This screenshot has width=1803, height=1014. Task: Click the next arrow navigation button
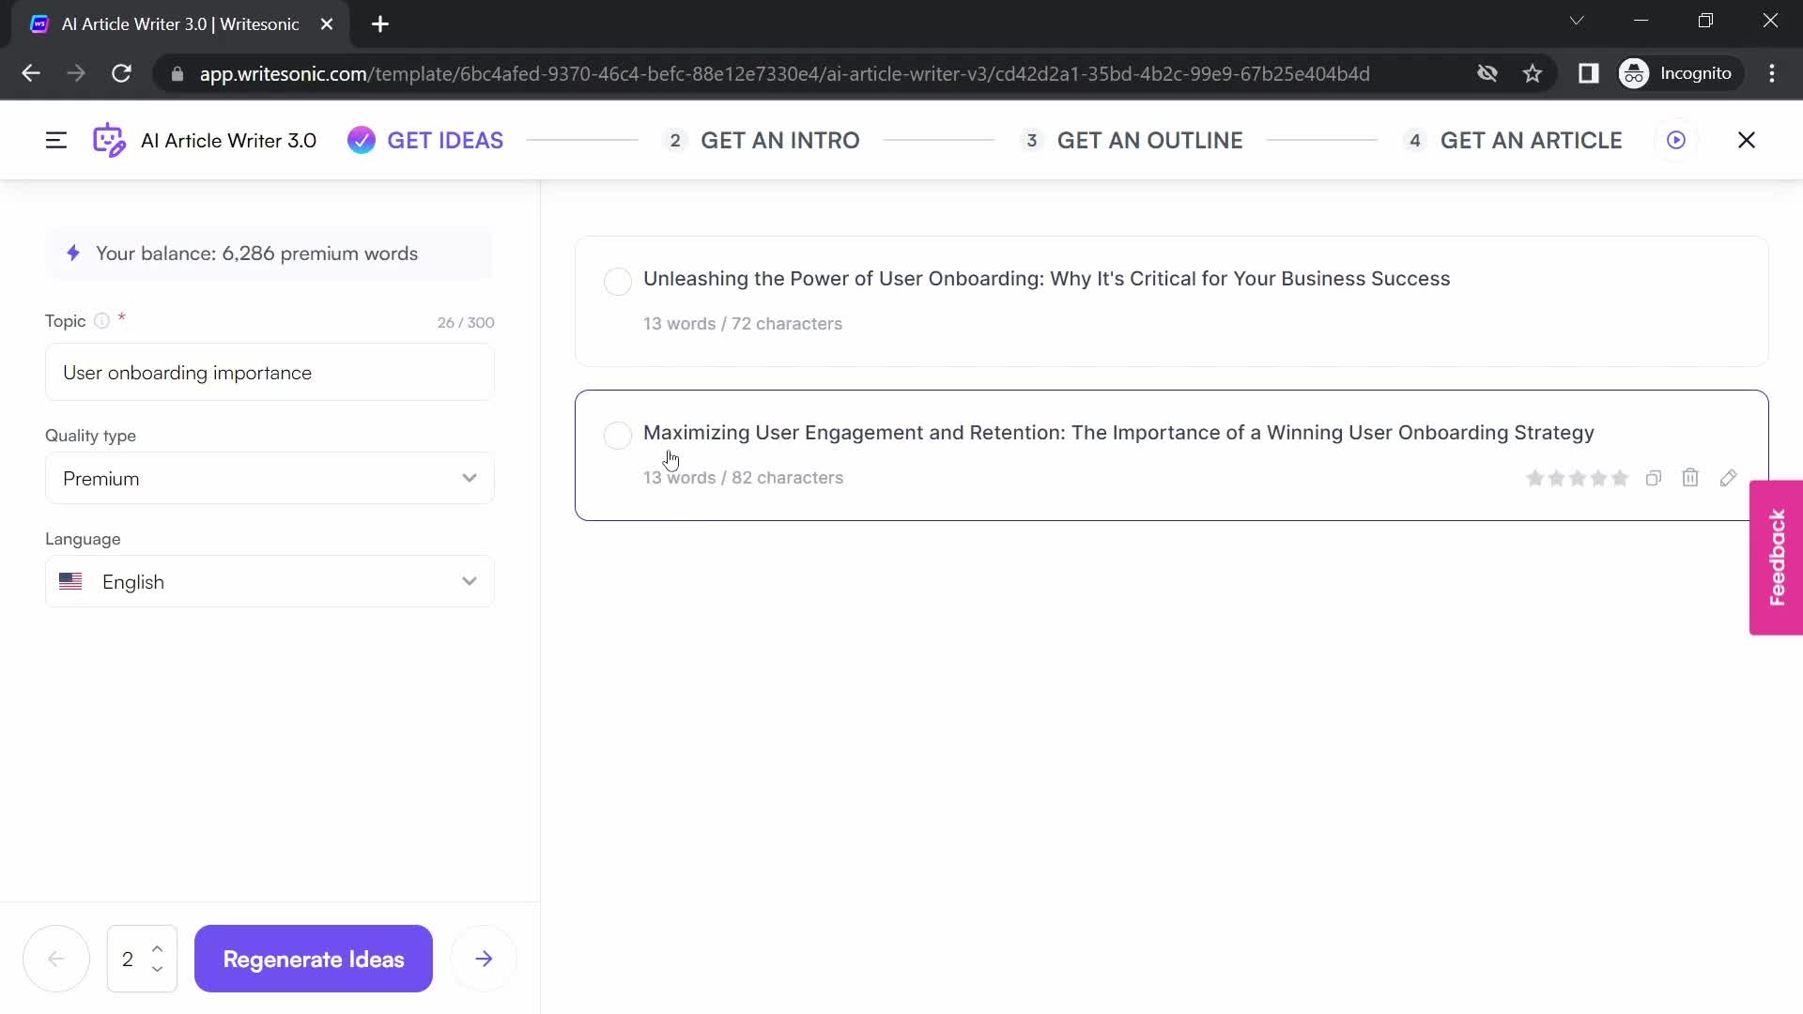485,960
